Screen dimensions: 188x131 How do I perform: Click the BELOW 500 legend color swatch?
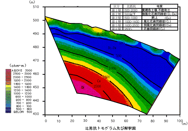tap(8, 112)
